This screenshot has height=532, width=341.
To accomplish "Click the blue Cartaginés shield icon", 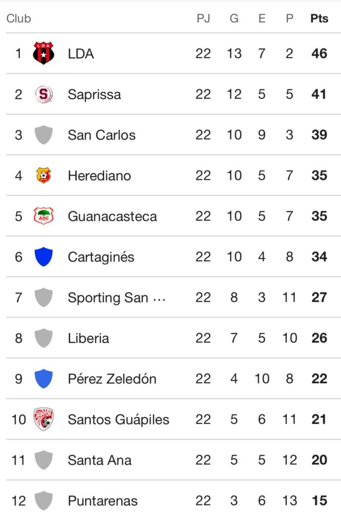I will click(43, 257).
